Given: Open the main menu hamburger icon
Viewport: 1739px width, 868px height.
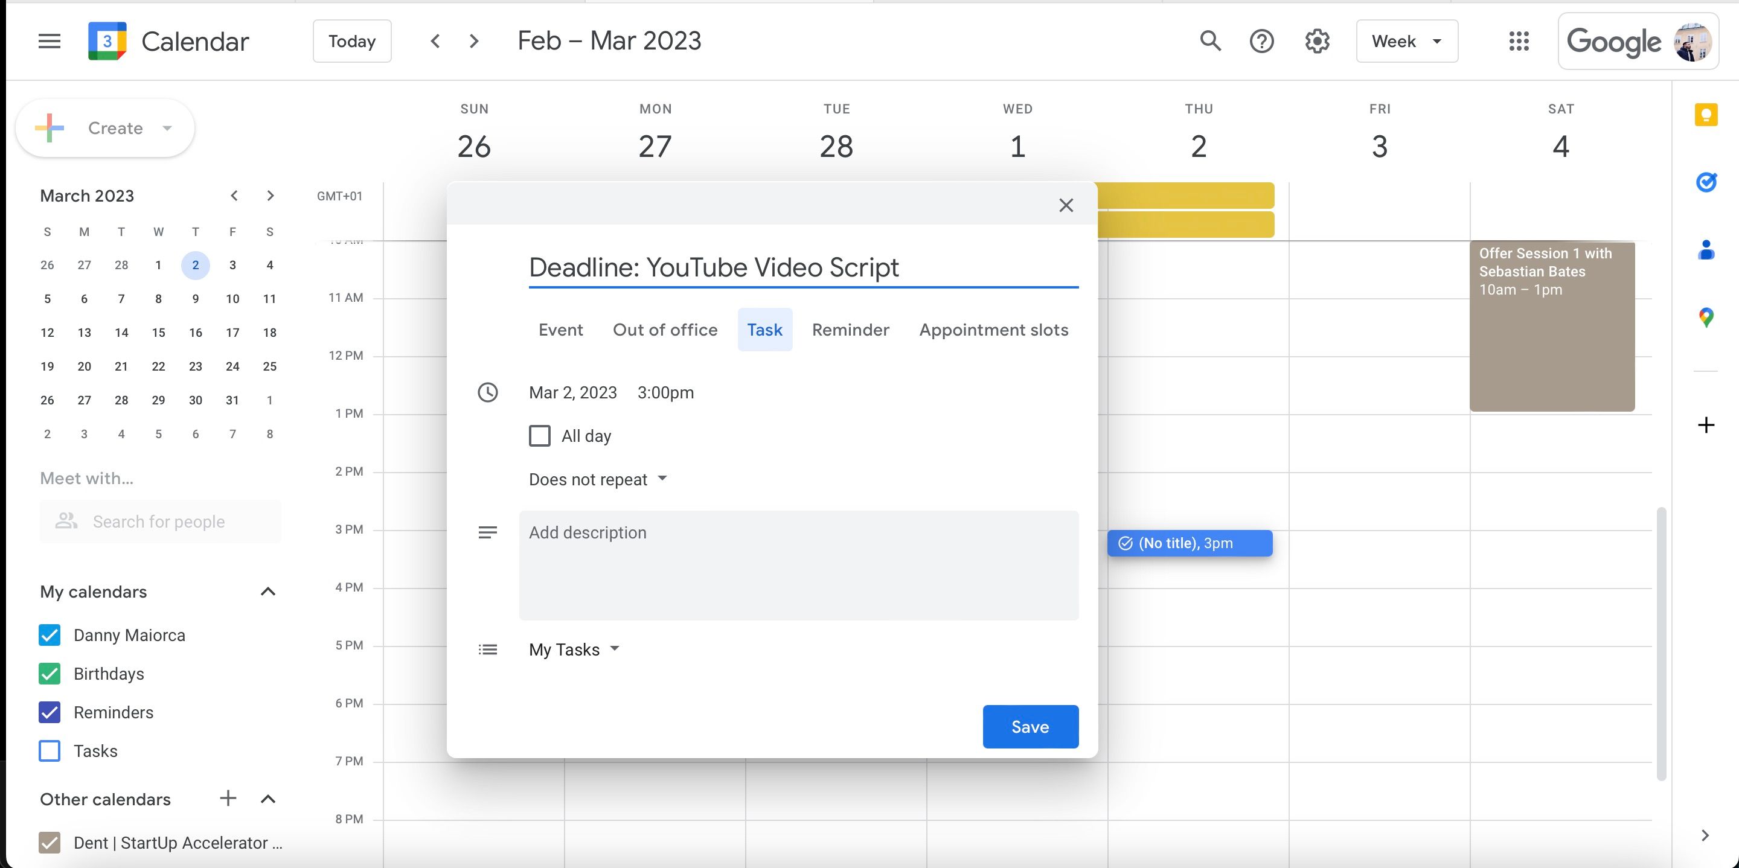Looking at the screenshot, I should coord(50,42).
